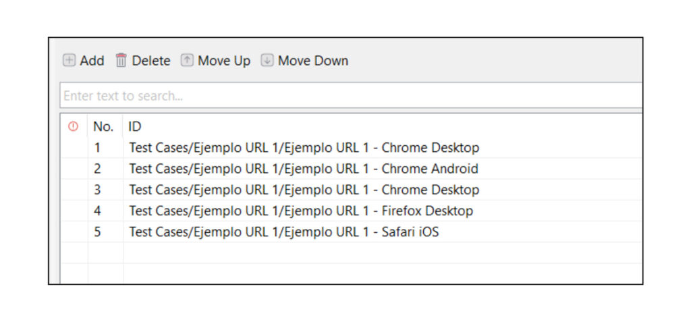Click the number 3 cell in No. column
The height and width of the screenshot is (322, 691).
point(97,190)
